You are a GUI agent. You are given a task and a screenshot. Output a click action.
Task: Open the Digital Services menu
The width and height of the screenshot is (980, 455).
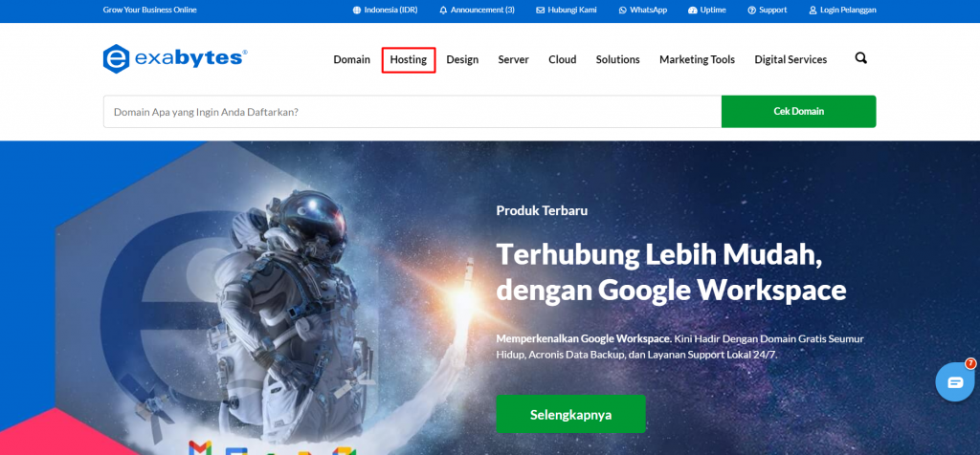[x=791, y=59]
